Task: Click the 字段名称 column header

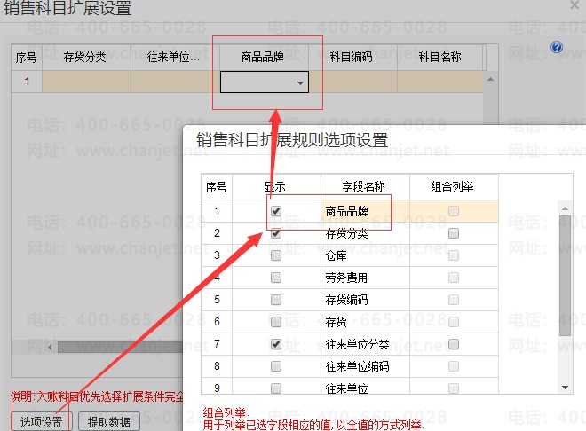Action: tap(363, 186)
